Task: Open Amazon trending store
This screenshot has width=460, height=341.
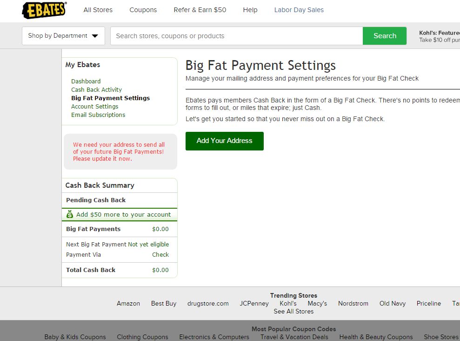Action: [128, 304]
